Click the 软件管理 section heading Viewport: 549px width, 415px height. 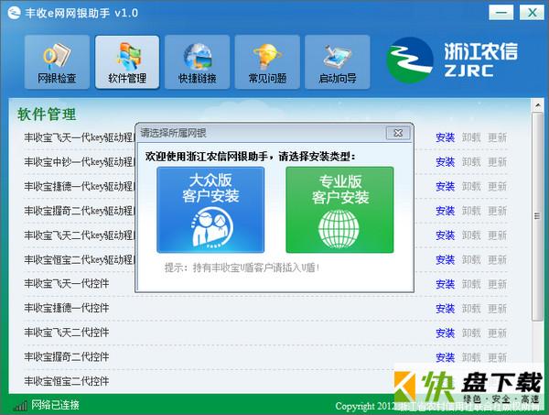tap(47, 115)
